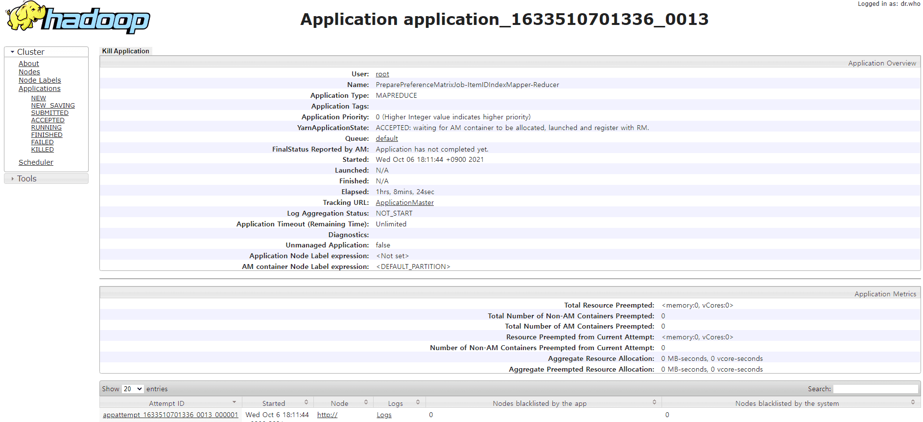Sort by Nodes blacklisted by the system

point(786,403)
